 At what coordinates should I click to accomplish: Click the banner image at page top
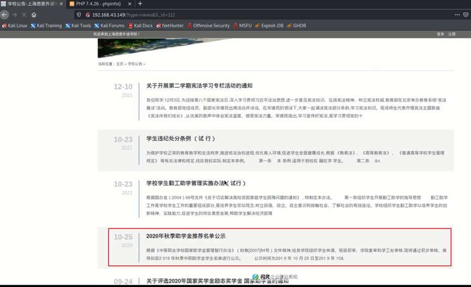[165, 48]
